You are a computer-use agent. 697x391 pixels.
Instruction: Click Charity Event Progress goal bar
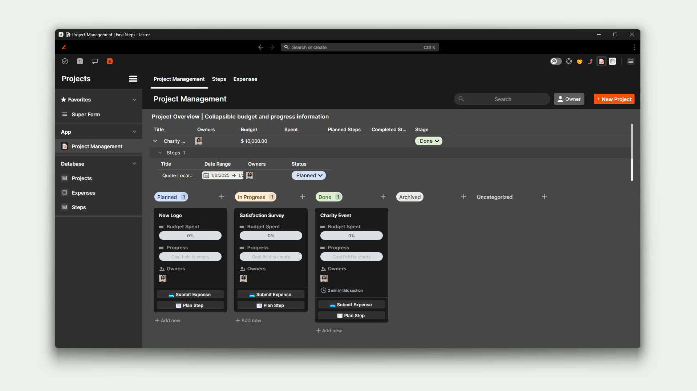[352, 257]
